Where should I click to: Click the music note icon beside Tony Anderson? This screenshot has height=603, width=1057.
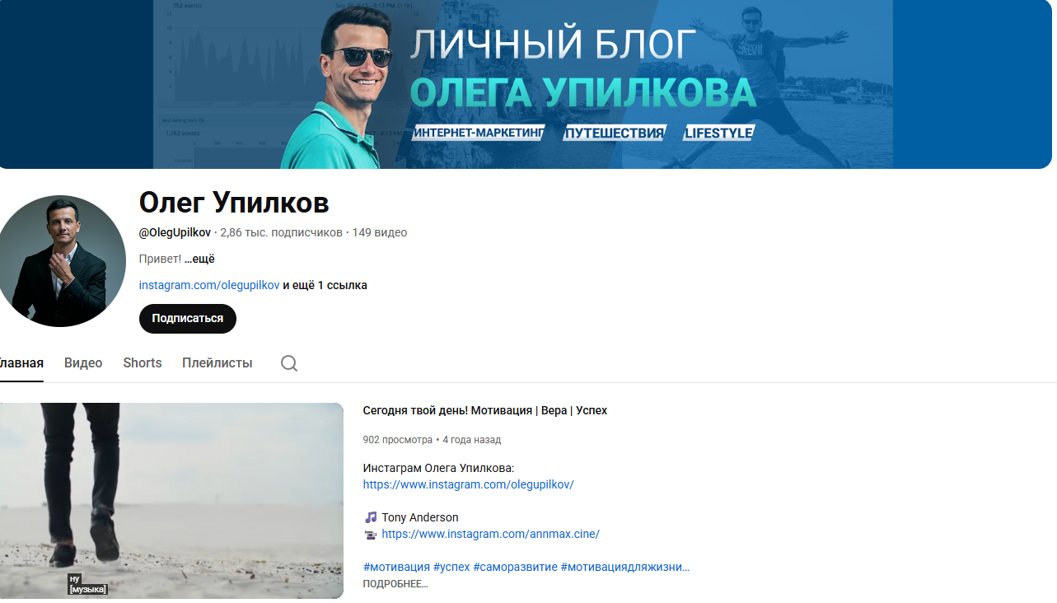pyautogui.click(x=371, y=517)
